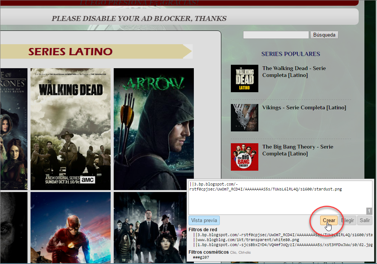Open The Big Bang Theory - Serie Completa link

coord(298,150)
